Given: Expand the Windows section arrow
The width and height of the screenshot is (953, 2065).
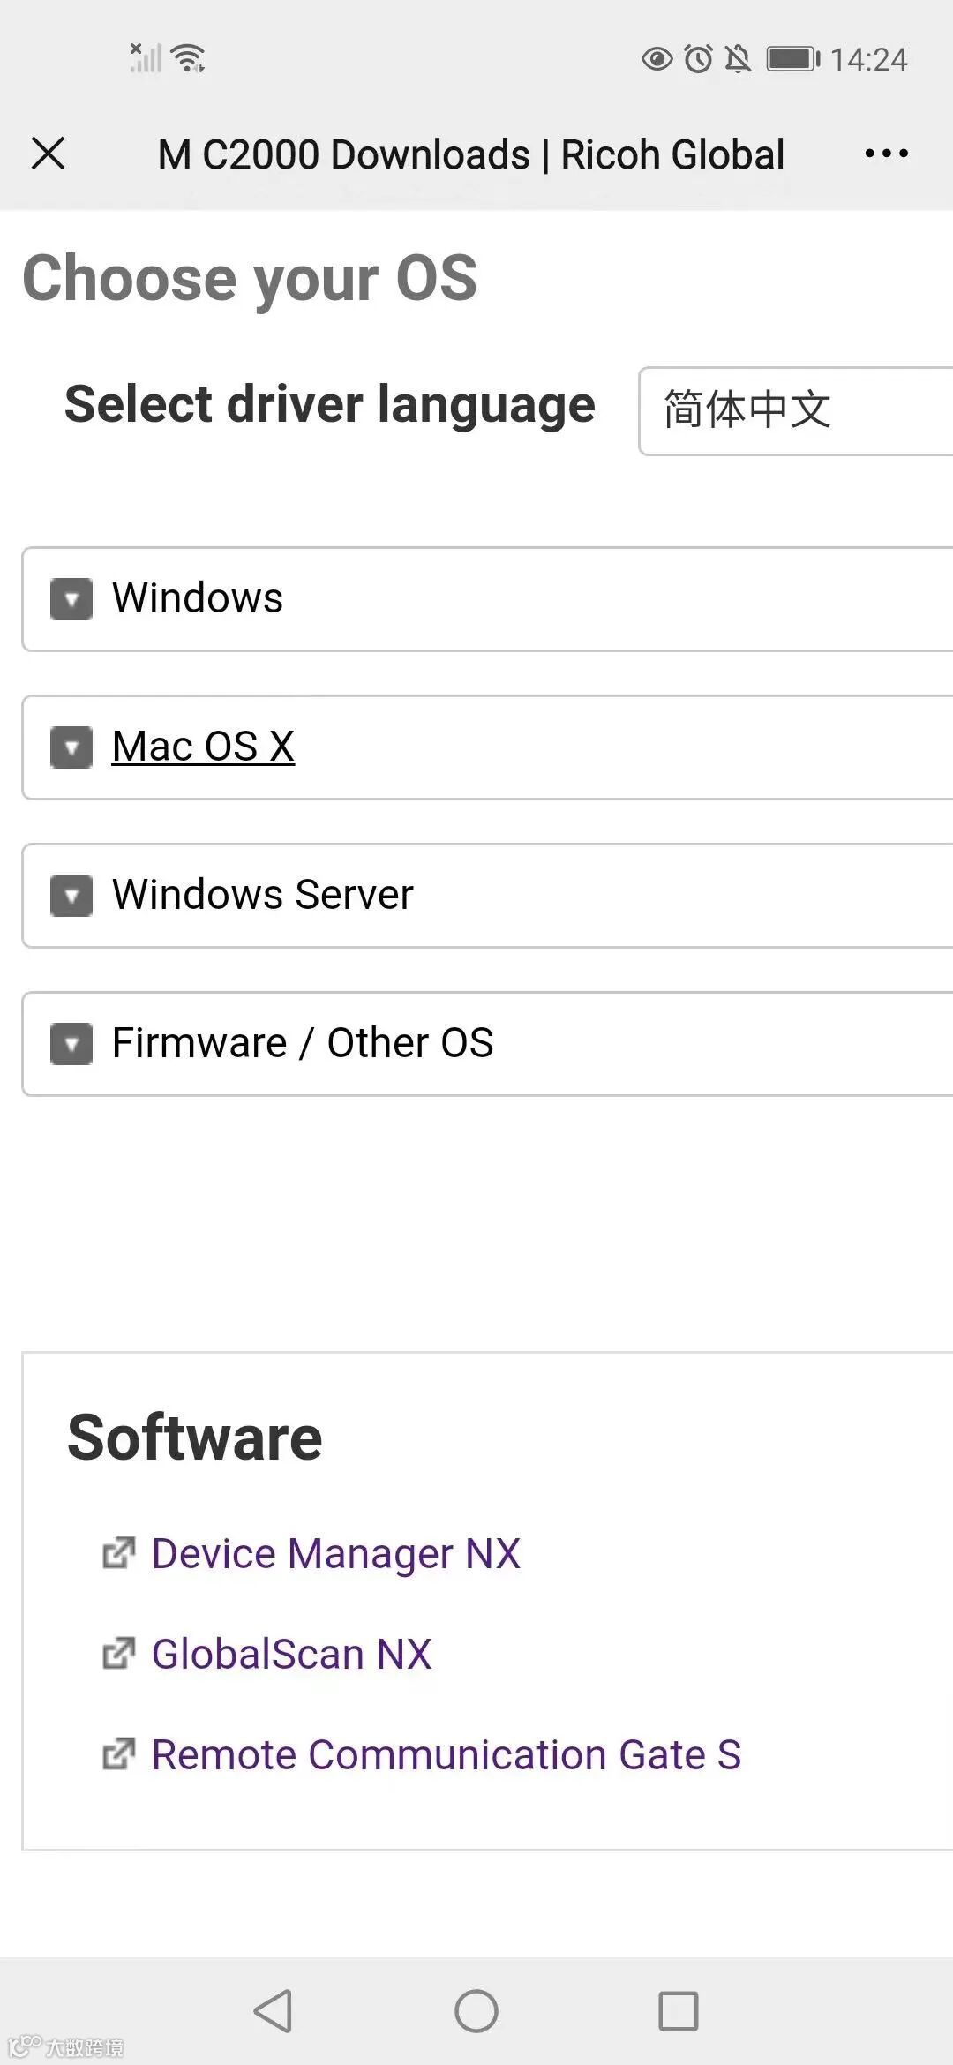Looking at the screenshot, I should tap(71, 599).
